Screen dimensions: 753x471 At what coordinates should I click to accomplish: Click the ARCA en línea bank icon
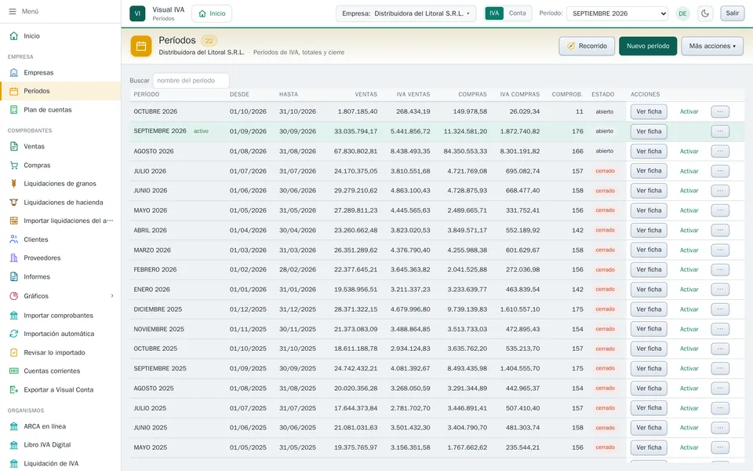[14, 426]
